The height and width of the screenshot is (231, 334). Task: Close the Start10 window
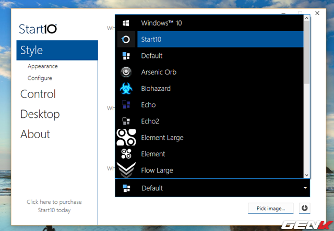[x=317, y=13]
